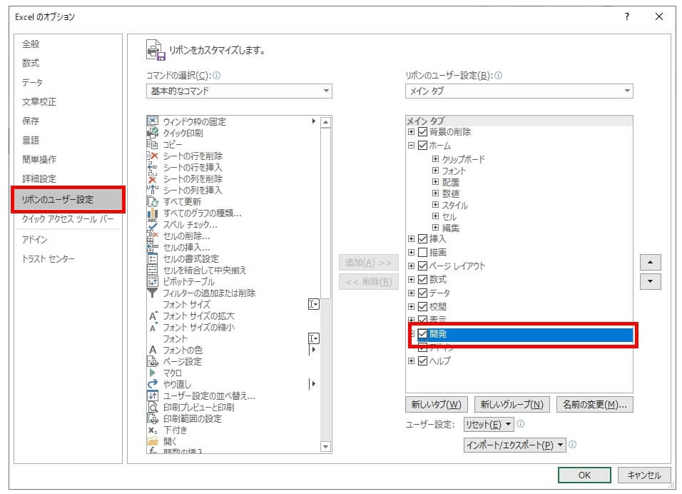The image size is (682, 494).
Task: Pick the Set Print Area (印刷範囲の設定) icon
Action: click(x=152, y=418)
